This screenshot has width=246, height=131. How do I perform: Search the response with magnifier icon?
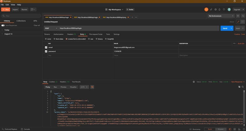[x=243, y=87]
